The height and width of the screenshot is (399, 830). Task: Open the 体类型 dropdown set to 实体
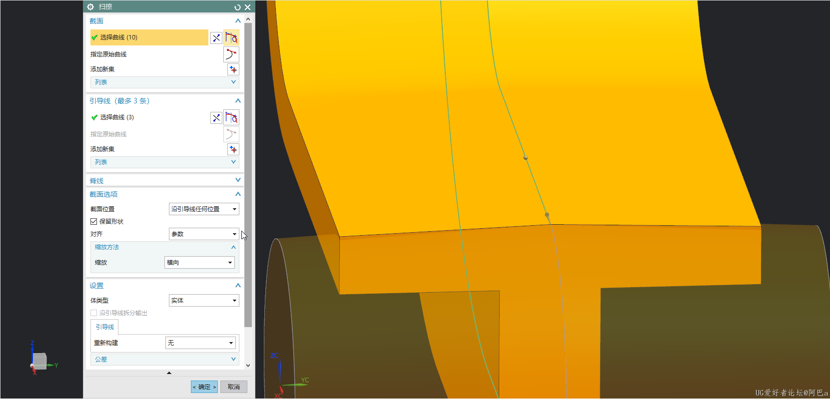[x=204, y=301]
